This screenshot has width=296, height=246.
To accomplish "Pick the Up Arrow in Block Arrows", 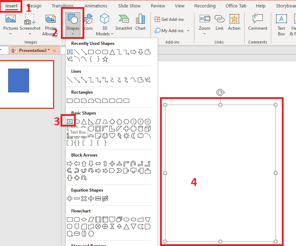I will pyautogui.click(x=84, y=164).
